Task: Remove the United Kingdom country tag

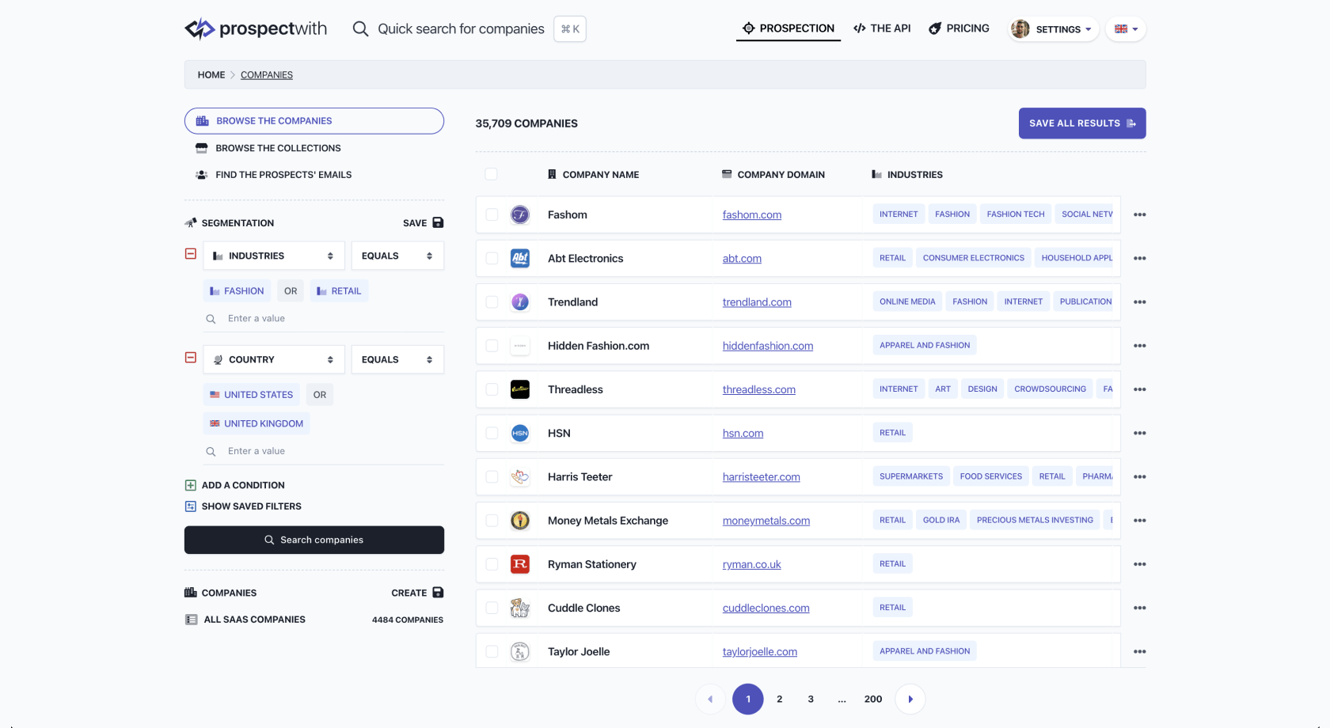Action: [256, 423]
